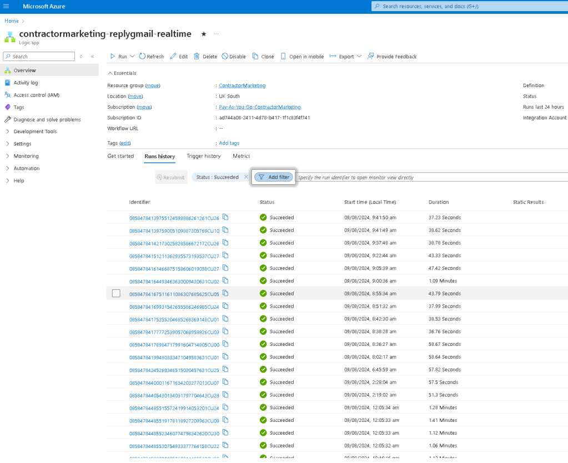Switch to the Metrics tab
The width and height of the screenshot is (568, 463).
pos(242,156)
